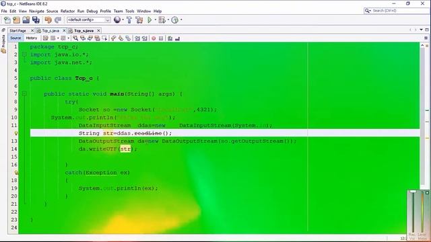Click the Comment lines icon
The image size is (431, 242).
[x=170, y=38]
